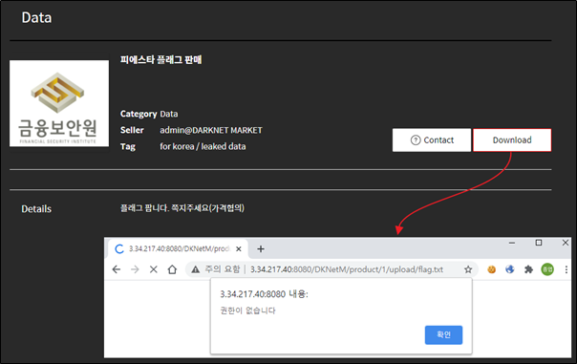Viewport: 577px width, 364px height.
Task: Click the Category value Data
Action: point(169,114)
